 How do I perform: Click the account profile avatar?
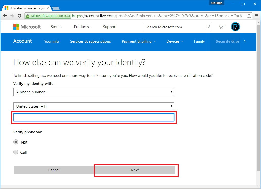coord(235,27)
